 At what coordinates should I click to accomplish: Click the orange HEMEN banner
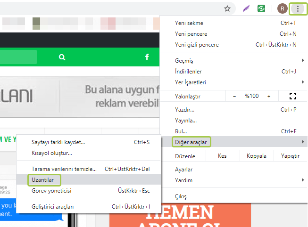(x=180, y=215)
